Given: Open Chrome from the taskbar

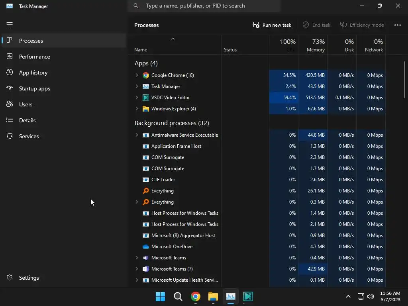Looking at the screenshot, I should click(x=195, y=296).
